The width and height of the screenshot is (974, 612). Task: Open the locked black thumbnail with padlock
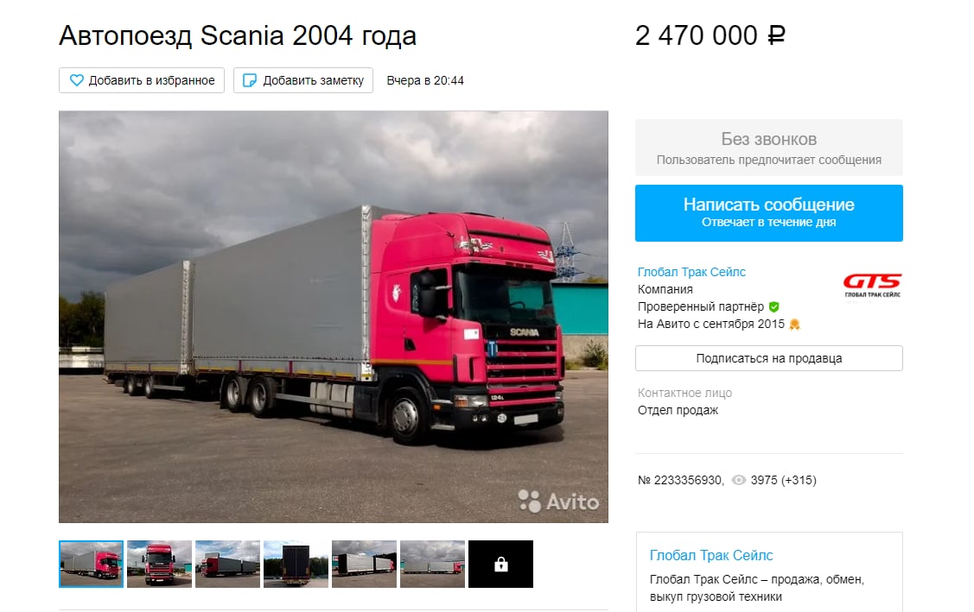pos(500,564)
